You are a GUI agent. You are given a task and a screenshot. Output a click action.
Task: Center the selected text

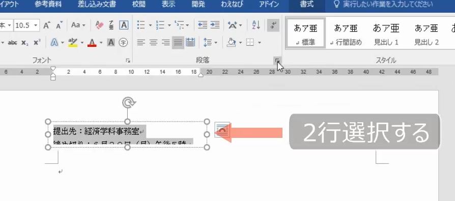[153, 43]
